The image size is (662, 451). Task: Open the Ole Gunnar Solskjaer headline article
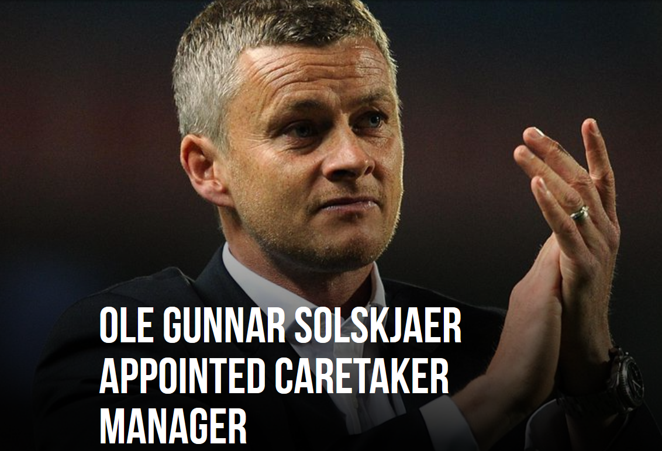point(280,374)
